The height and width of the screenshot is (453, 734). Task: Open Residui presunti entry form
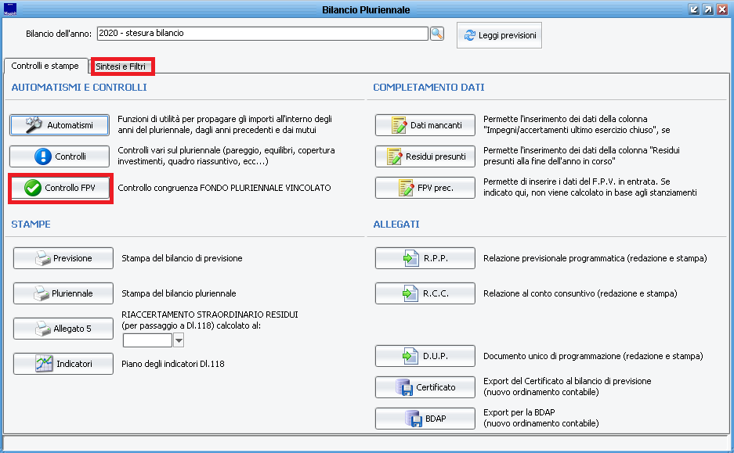pyautogui.click(x=425, y=156)
